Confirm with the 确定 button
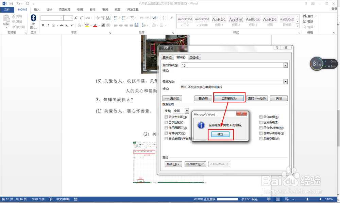This screenshot has width=340, height=203. [x=220, y=135]
